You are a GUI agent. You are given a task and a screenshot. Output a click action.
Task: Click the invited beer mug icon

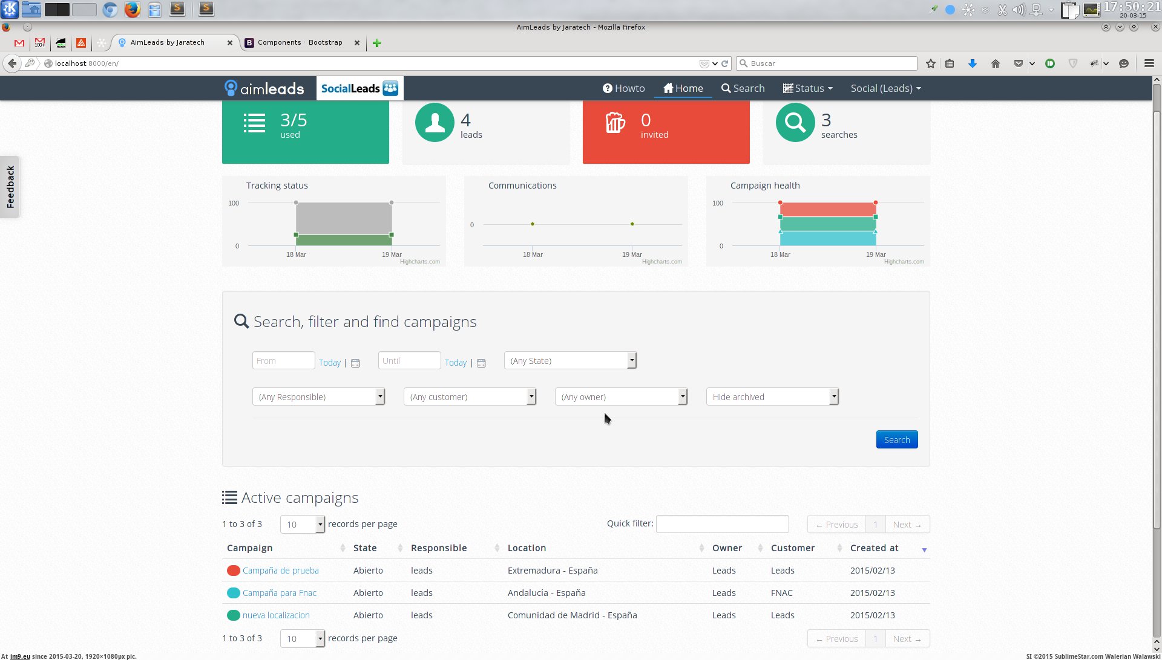point(615,123)
